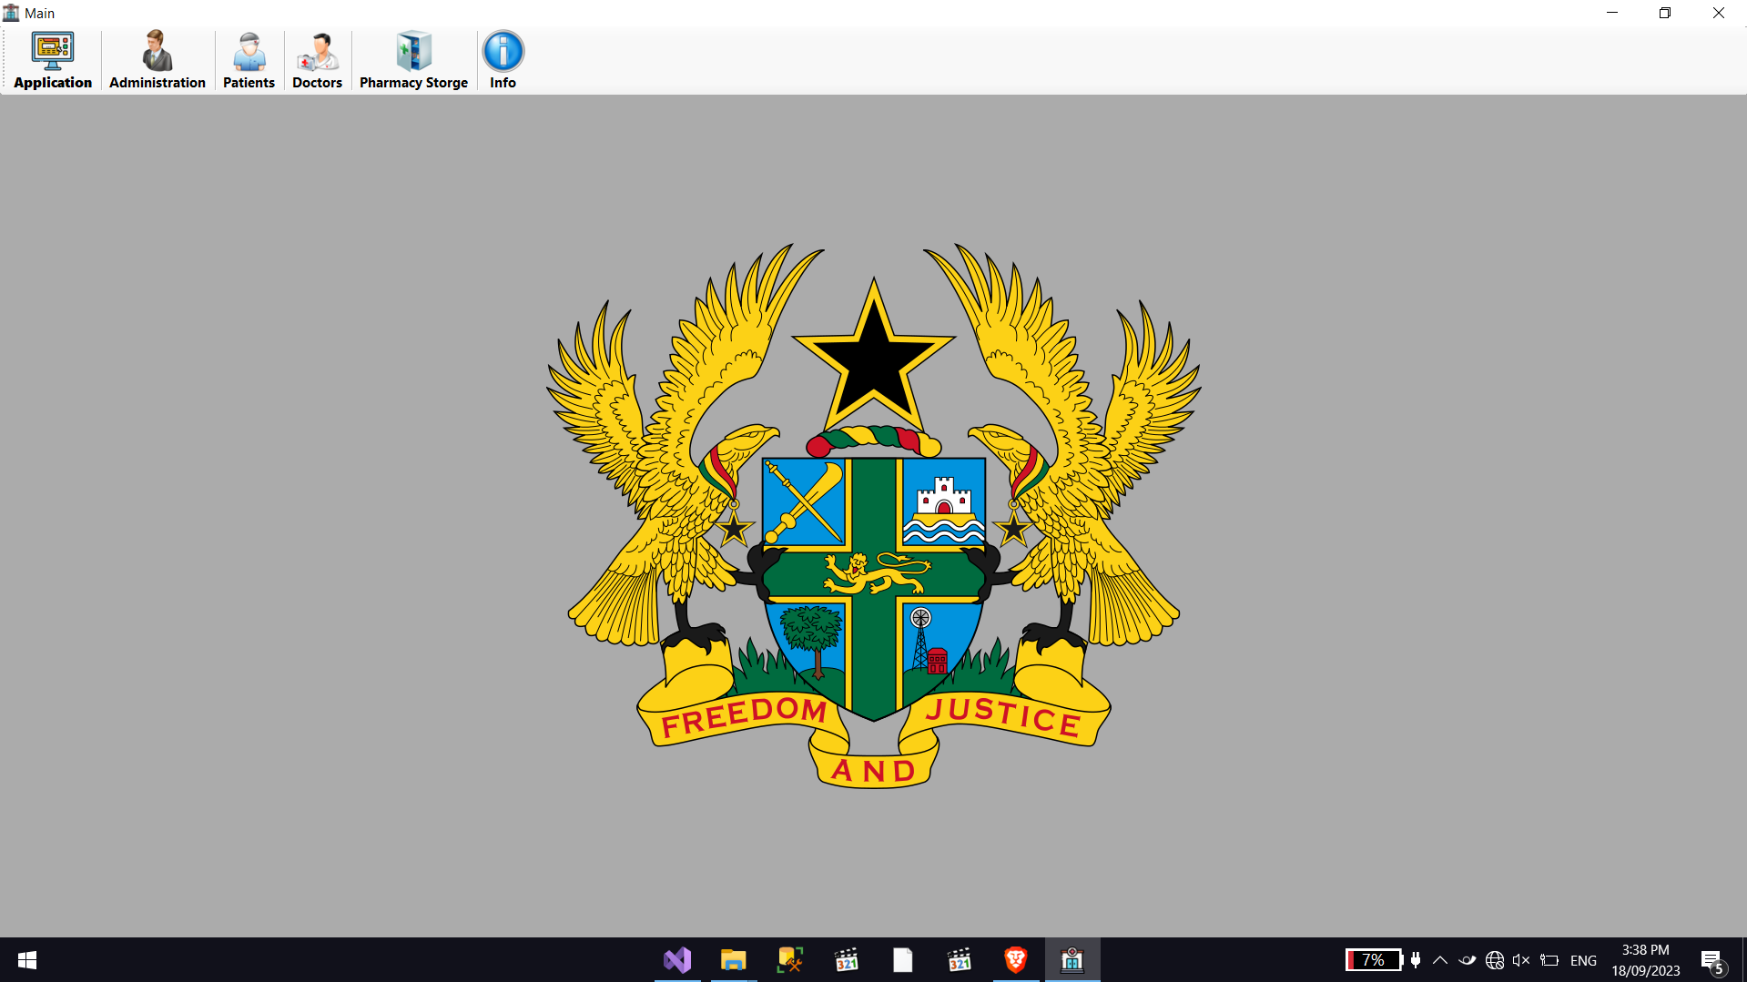Restore down the Main window
This screenshot has width=1747, height=982.
coord(1665,13)
